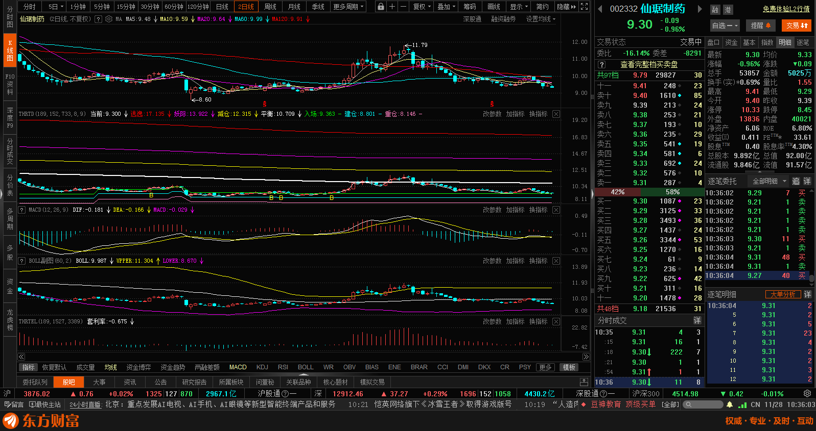
Task: Close the THRTEL indicator panel
Action: point(556,321)
